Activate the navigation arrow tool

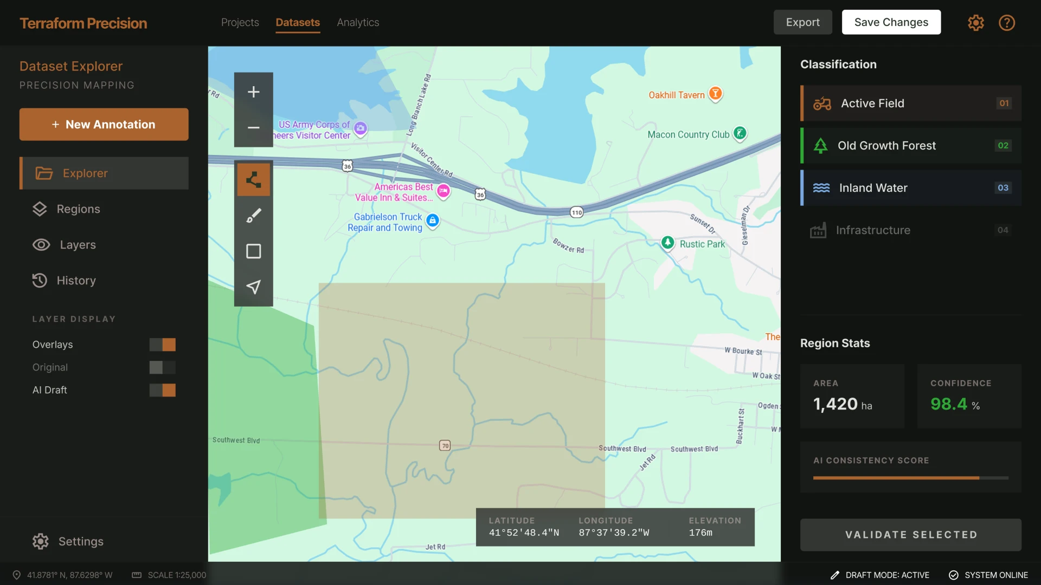click(253, 287)
